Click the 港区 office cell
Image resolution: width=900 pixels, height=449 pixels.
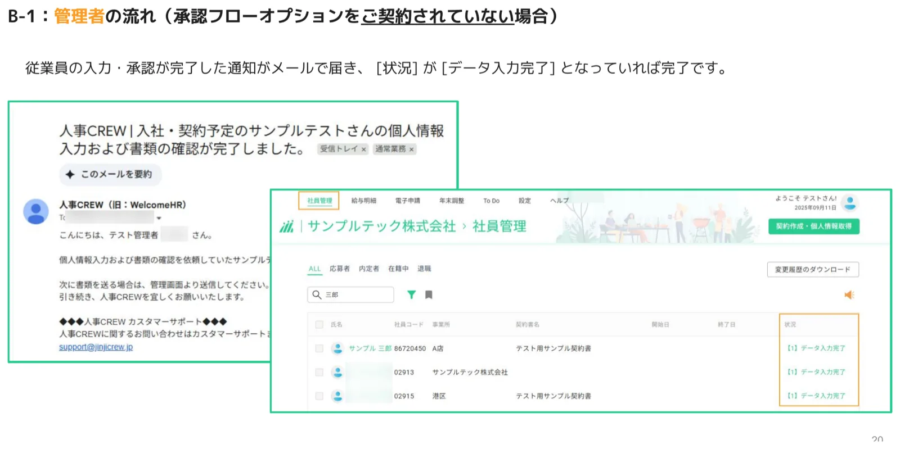point(439,396)
